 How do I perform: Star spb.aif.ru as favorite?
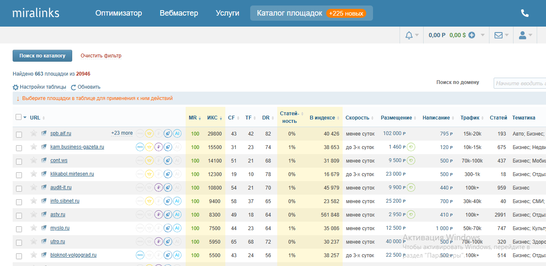click(x=34, y=133)
